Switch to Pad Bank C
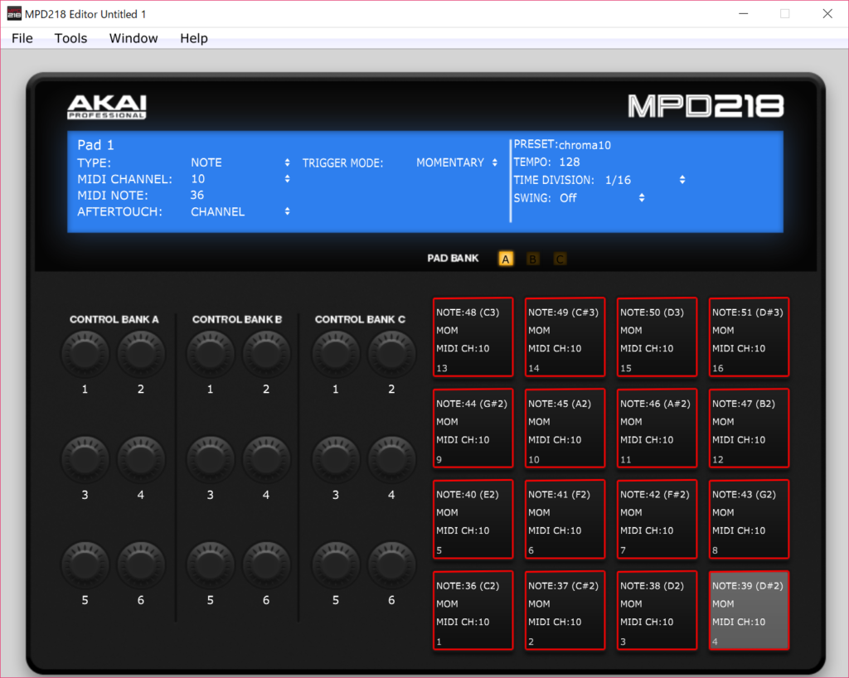This screenshot has height=678, width=849. click(560, 259)
